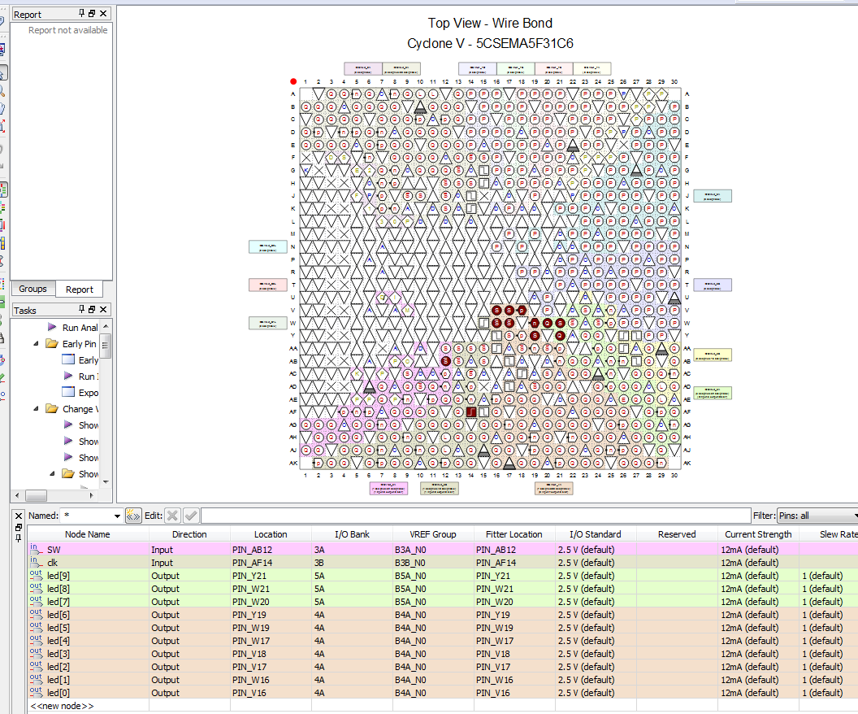The image size is (858, 714).
Task: Click the red pin A1 marker dot
Action: point(293,81)
